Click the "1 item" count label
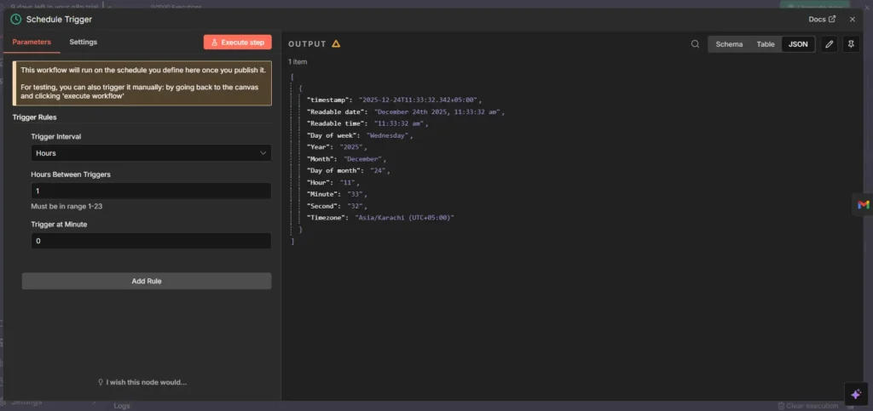Screen dimensions: 873x411 click(298, 61)
